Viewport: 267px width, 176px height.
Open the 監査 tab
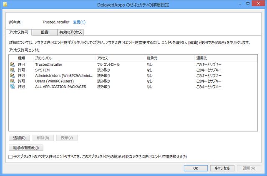(45, 32)
